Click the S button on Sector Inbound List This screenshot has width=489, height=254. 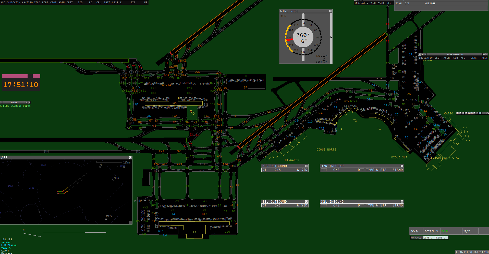[x=425, y=54]
